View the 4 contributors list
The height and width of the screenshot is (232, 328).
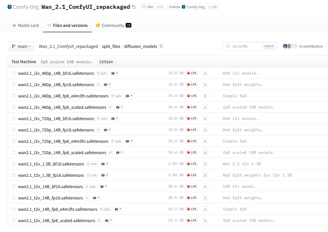311,46
